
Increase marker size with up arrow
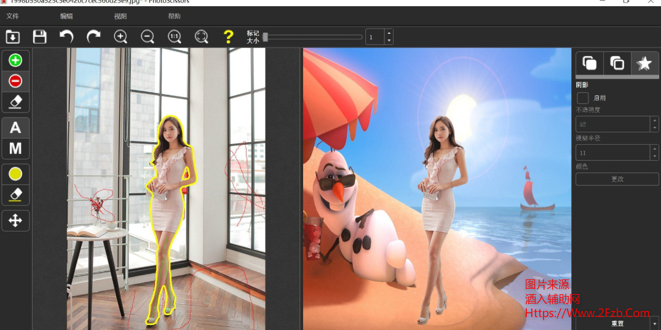point(389,33)
